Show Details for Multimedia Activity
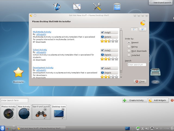 (109, 37)
